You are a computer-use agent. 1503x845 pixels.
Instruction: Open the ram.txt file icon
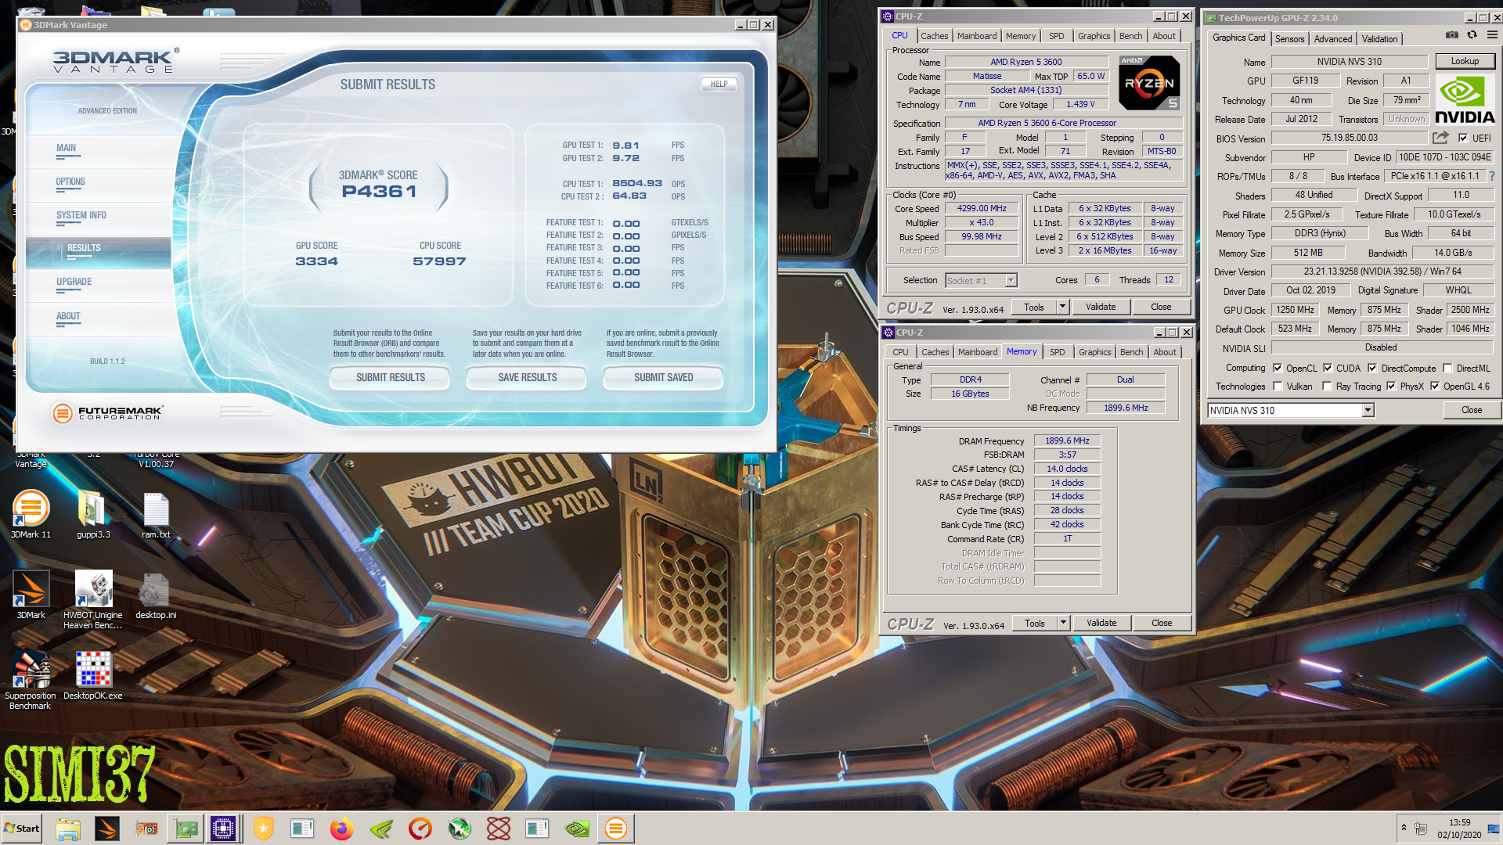(156, 514)
